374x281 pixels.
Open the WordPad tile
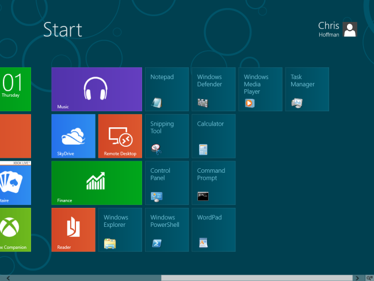213,230
